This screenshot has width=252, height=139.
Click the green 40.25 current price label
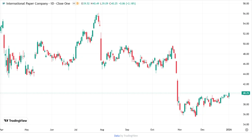(x=246, y=93)
